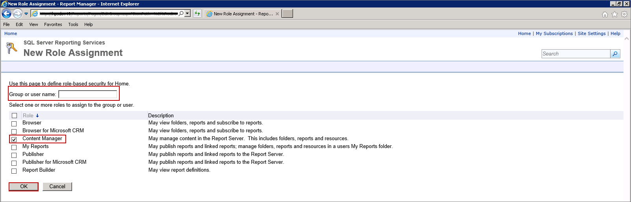Viewport: 631px width, 202px height.
Task: Click the browser Home house icon
Action: pyautogui.click(x=605, y=14)
